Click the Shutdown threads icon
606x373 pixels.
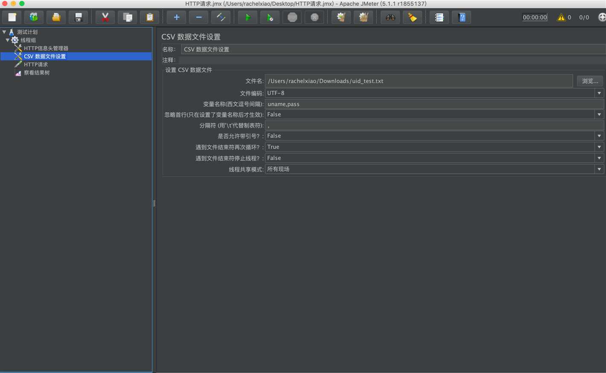pyautogui.click(x=314, y=18)
